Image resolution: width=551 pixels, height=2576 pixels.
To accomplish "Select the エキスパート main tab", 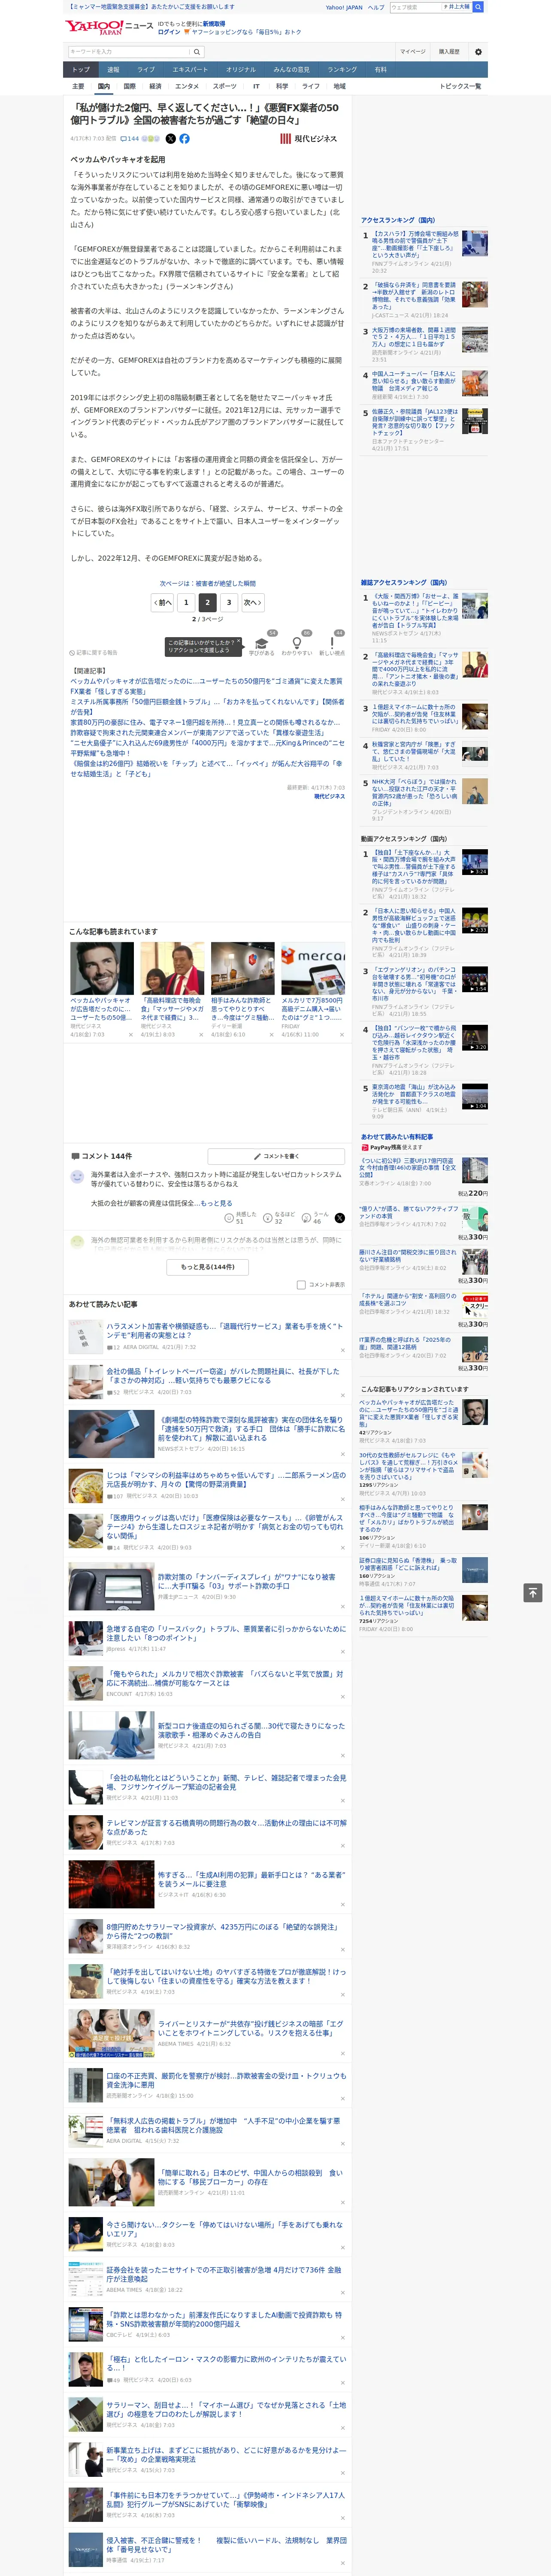I will (190, 70).
